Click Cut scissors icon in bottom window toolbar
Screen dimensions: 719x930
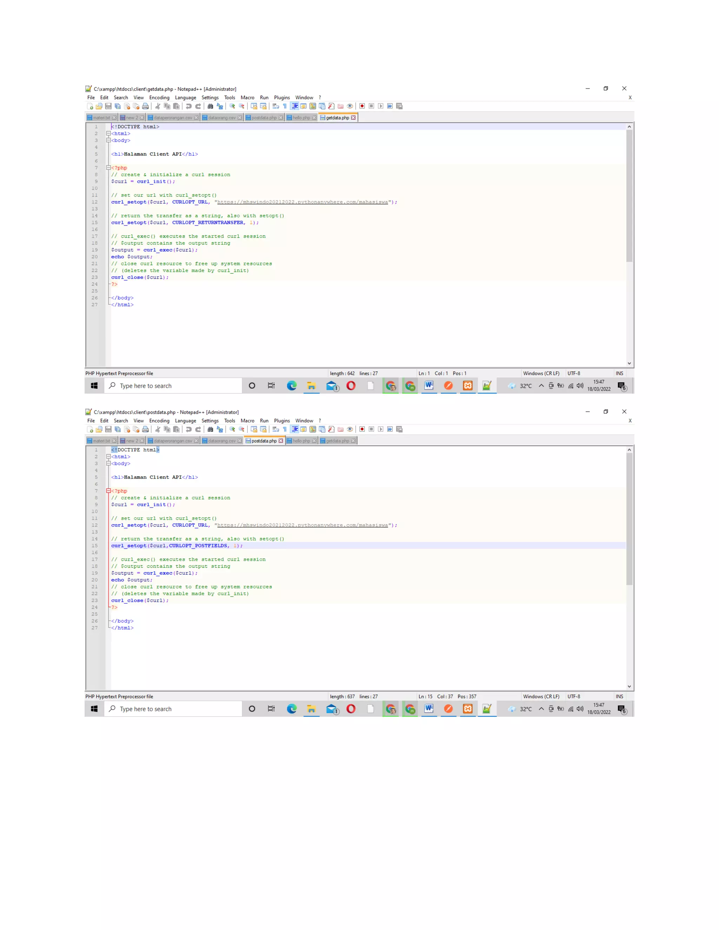click(158, 429)
